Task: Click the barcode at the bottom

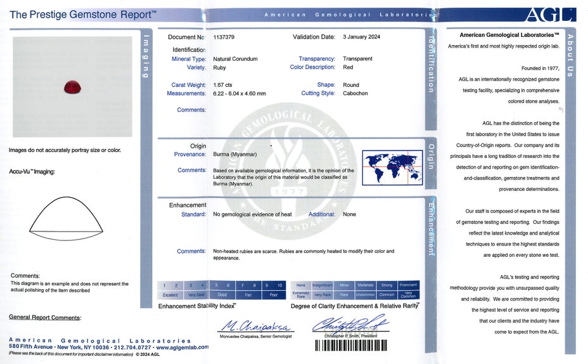Action: coord(351,346)
